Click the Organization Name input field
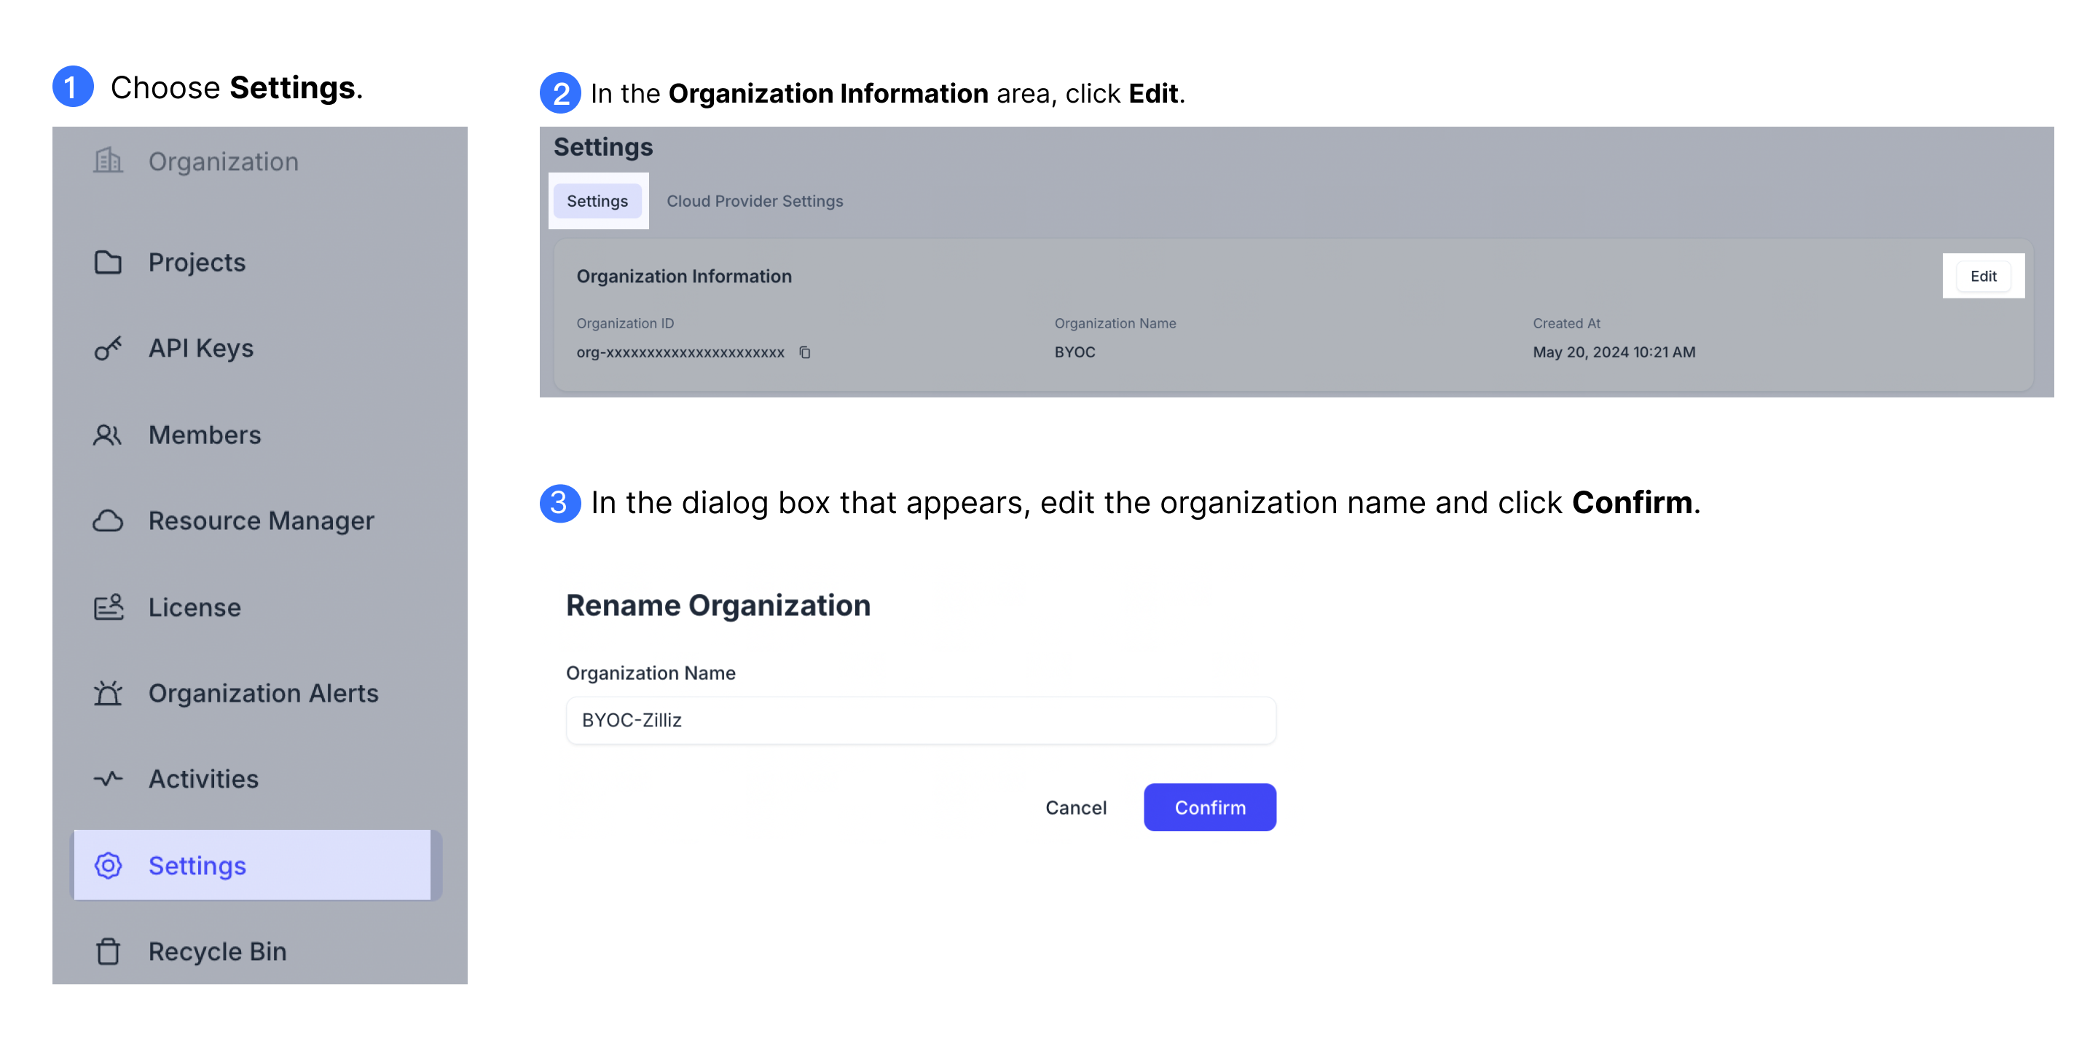 (921, 720)
